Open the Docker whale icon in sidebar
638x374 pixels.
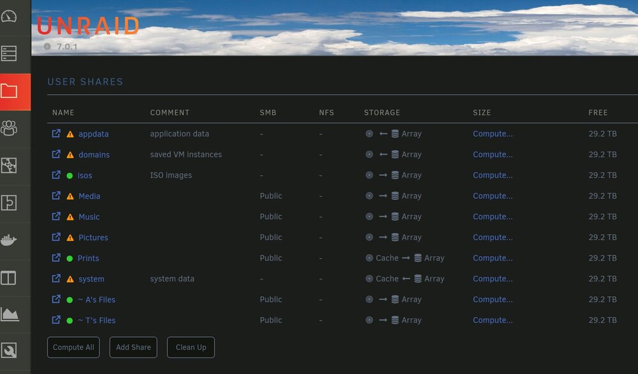pos(9,240)
